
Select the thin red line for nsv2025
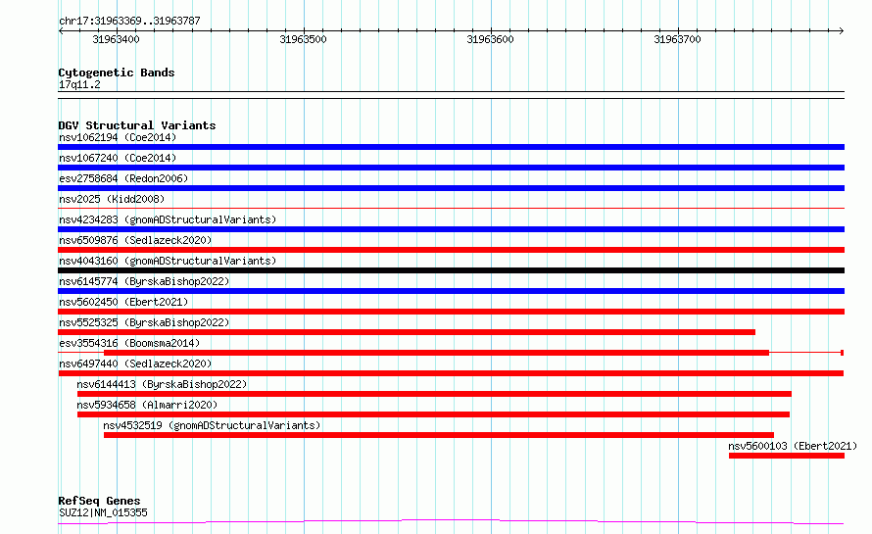pyautogui.click(x=451, y=209)
